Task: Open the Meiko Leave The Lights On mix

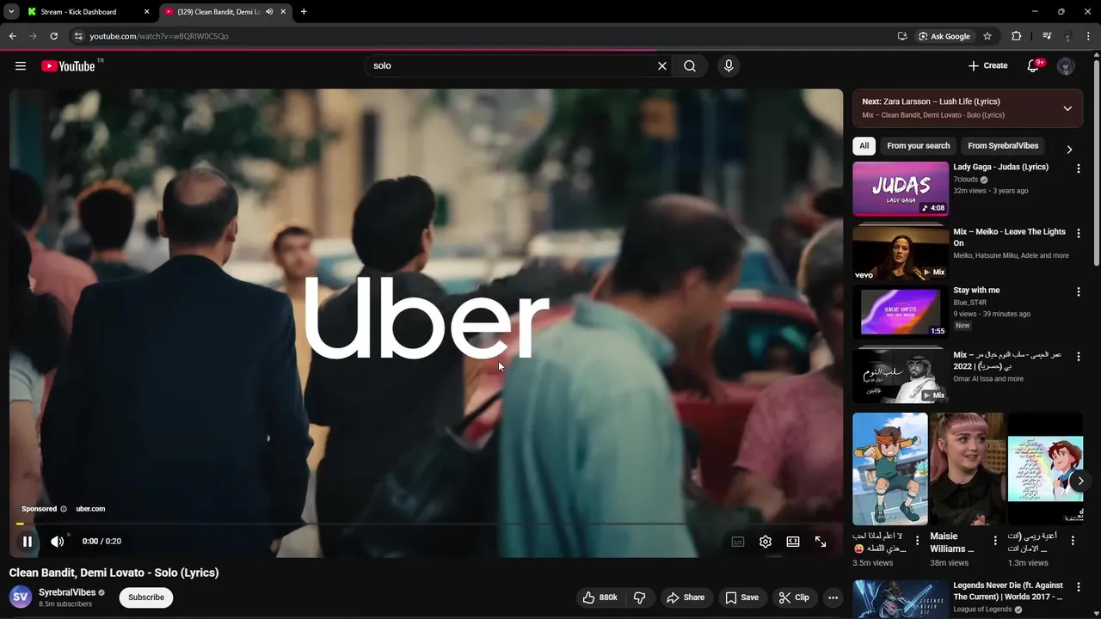Action: (901, 253)
